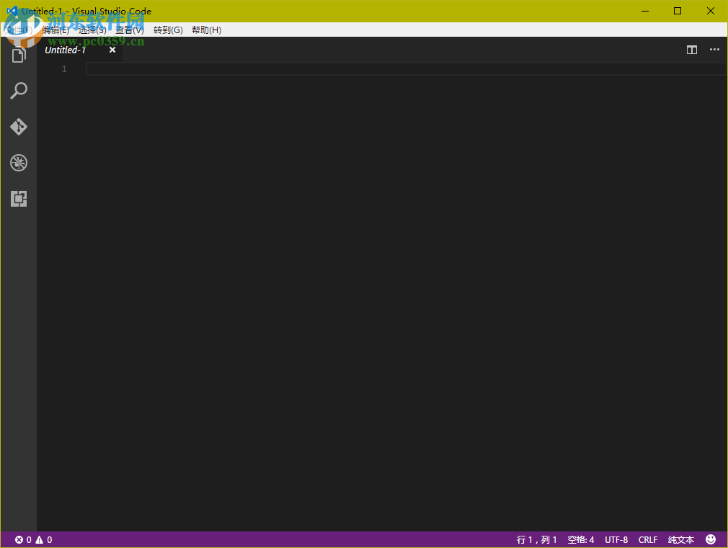Viewport: 728px width, 548px height.
Task: Open the Explorer sidebar
Action: [x=18, y=54]
